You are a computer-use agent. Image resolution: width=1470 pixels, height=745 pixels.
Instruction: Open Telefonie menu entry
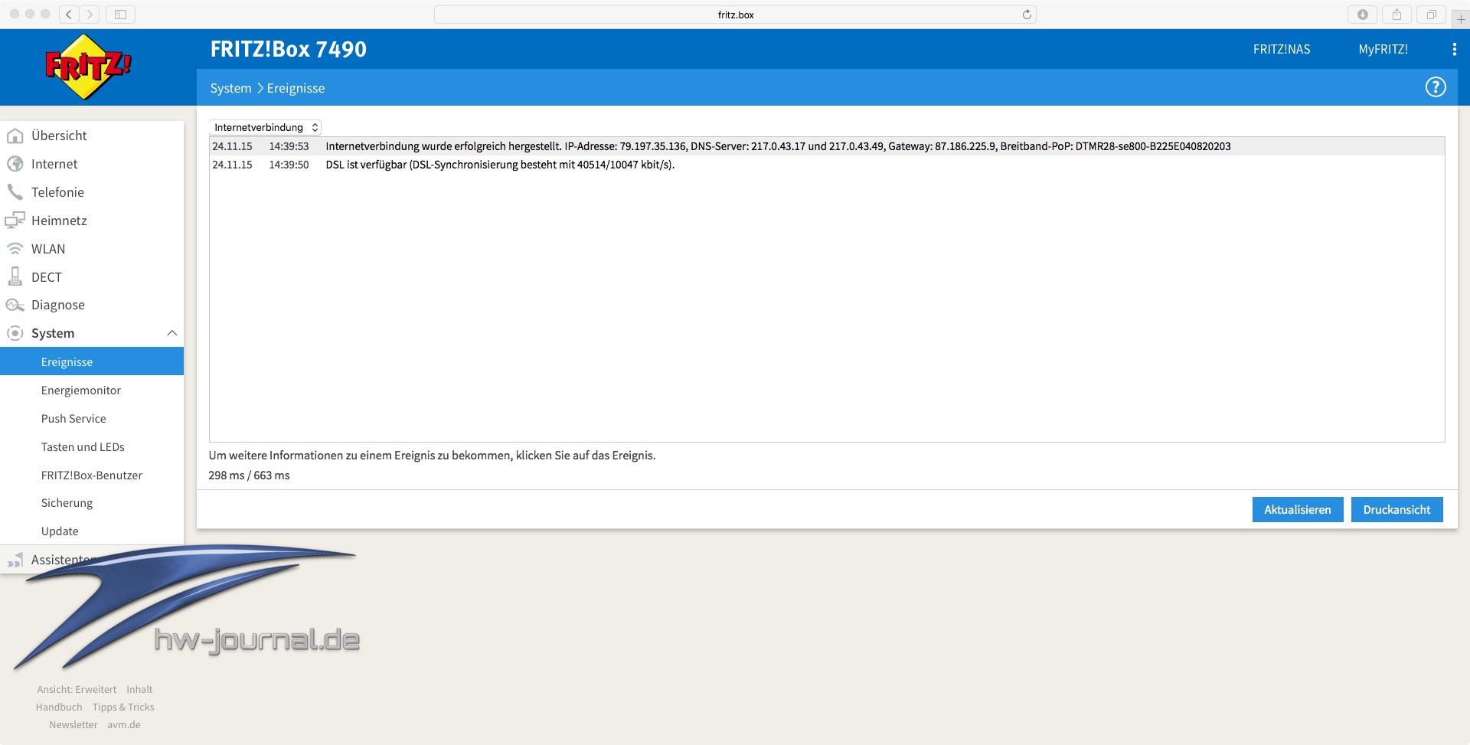click(57, 192)
